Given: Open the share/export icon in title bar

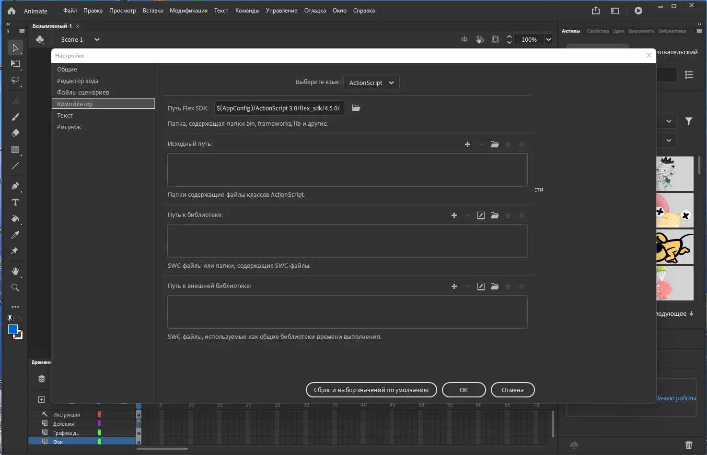Looking at the screenshot, I should coord(596,11).
